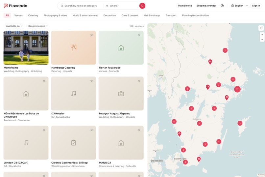This screenshot has width=265, height=177.
Task: Favorite Florian Fauvarque with heart icon
Action: [139, 35]
